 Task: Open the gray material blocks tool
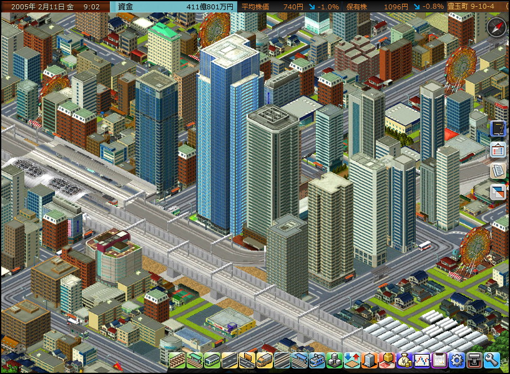(x=335, y=360)
